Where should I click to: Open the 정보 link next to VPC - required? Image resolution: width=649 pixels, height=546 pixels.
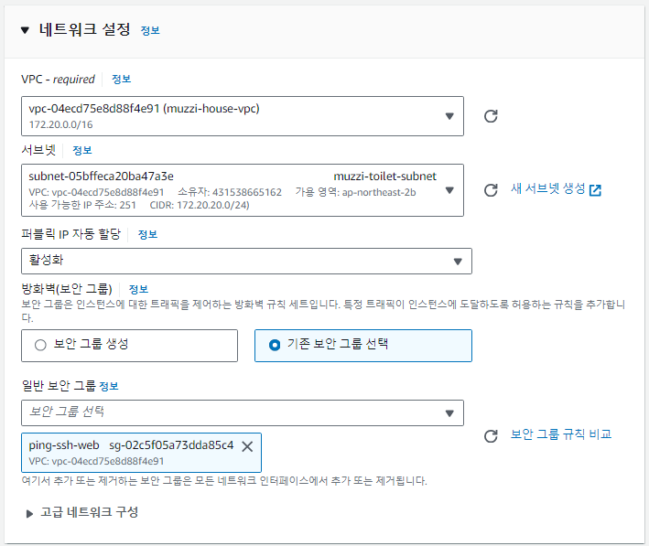click(121, 79)
